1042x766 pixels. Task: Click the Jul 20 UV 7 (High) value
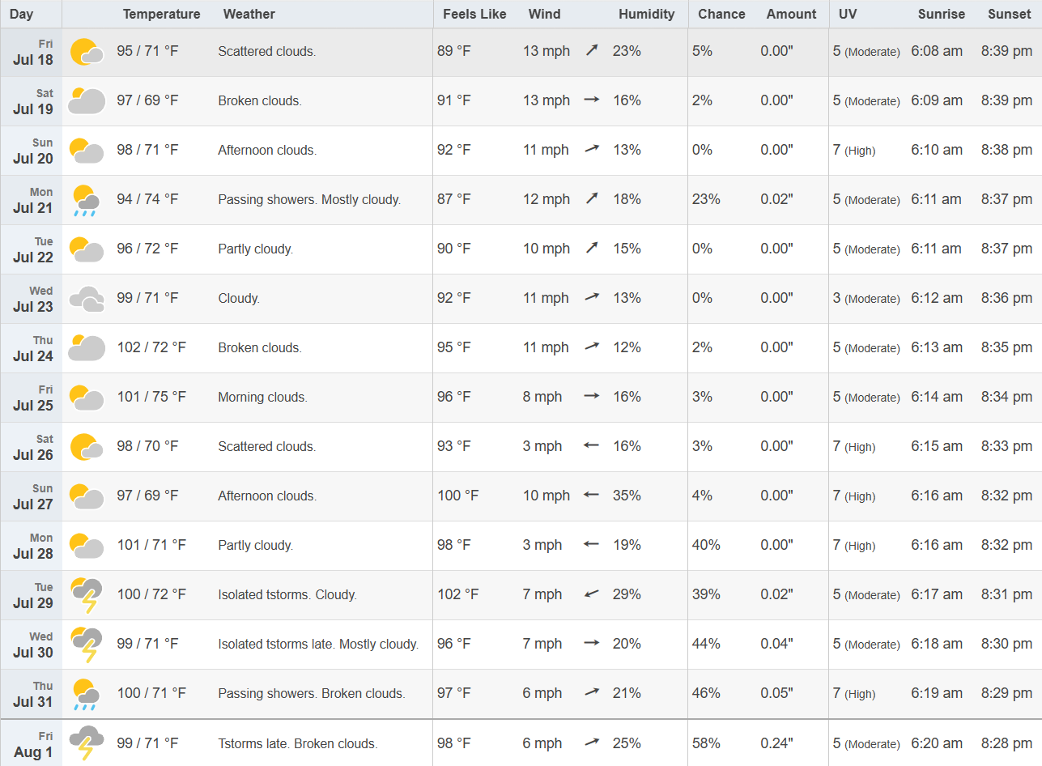tap(854, 151)
